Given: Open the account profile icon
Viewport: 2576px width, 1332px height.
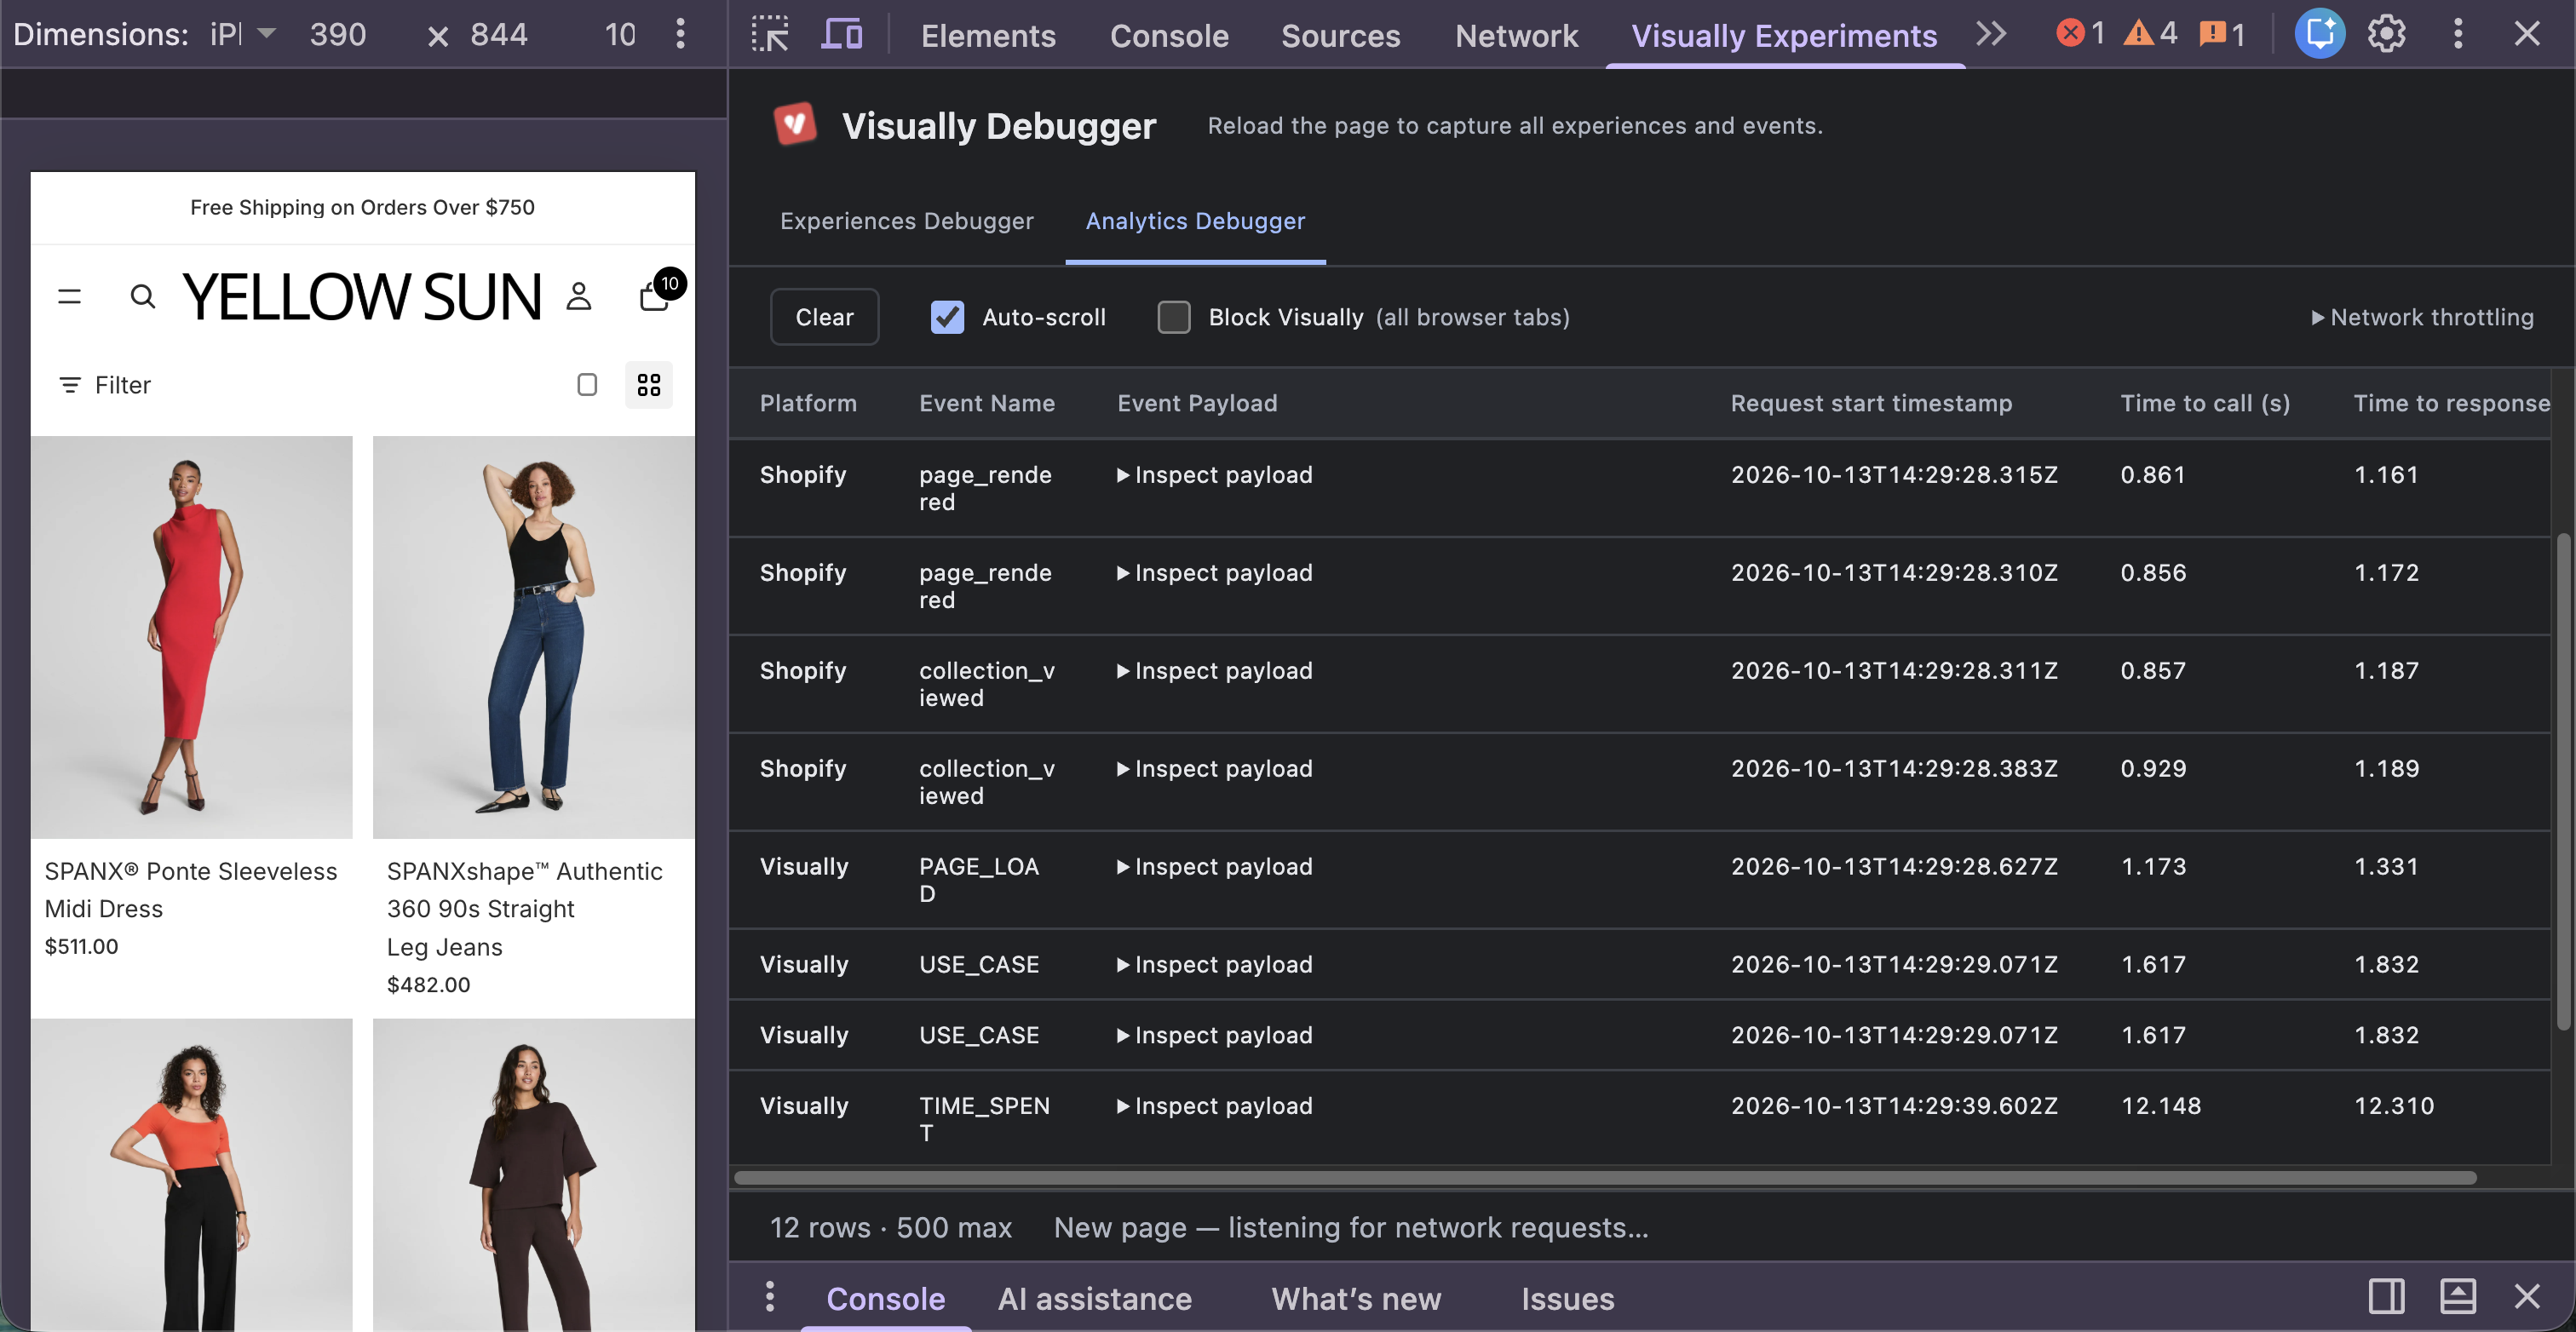Looking at the screenshot, I should point(579,296).
